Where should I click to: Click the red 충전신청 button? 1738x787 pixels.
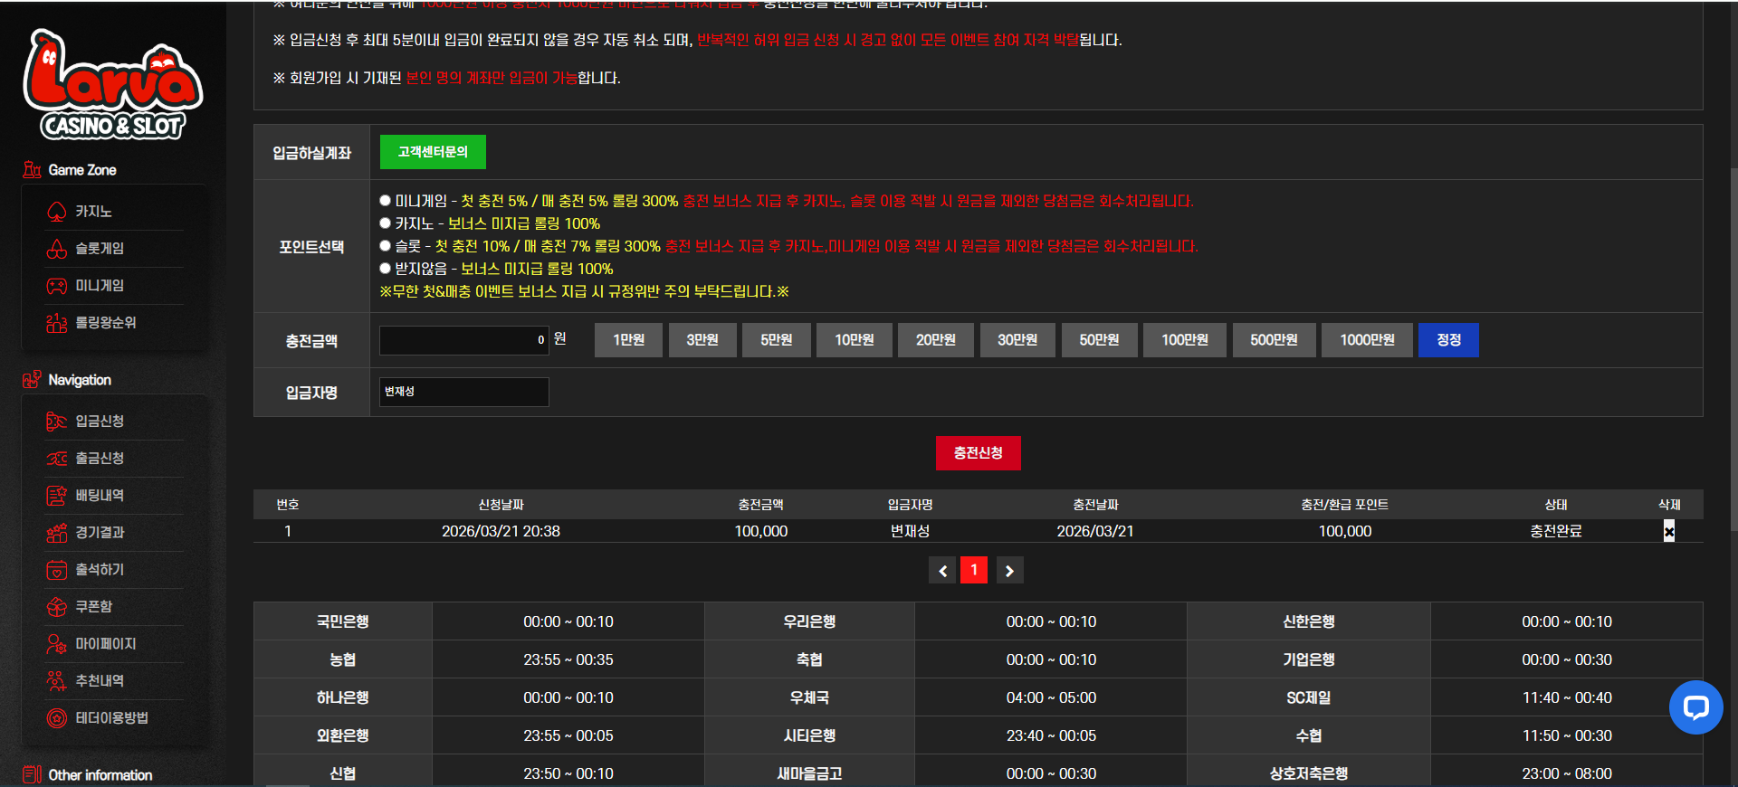[x=979, y=453]
